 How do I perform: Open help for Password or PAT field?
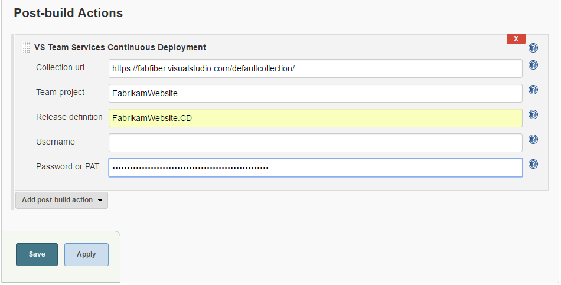click(x=533, y=164)
